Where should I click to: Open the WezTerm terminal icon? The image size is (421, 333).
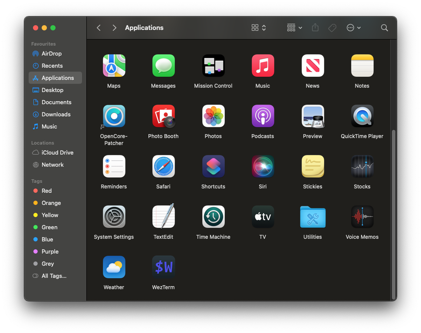coord(163,267)
